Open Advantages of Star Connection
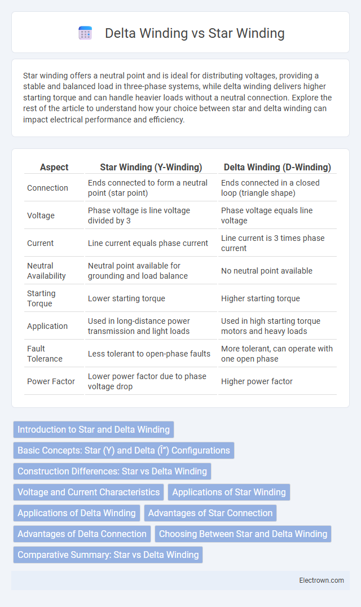361x607 pixels. 210,513
